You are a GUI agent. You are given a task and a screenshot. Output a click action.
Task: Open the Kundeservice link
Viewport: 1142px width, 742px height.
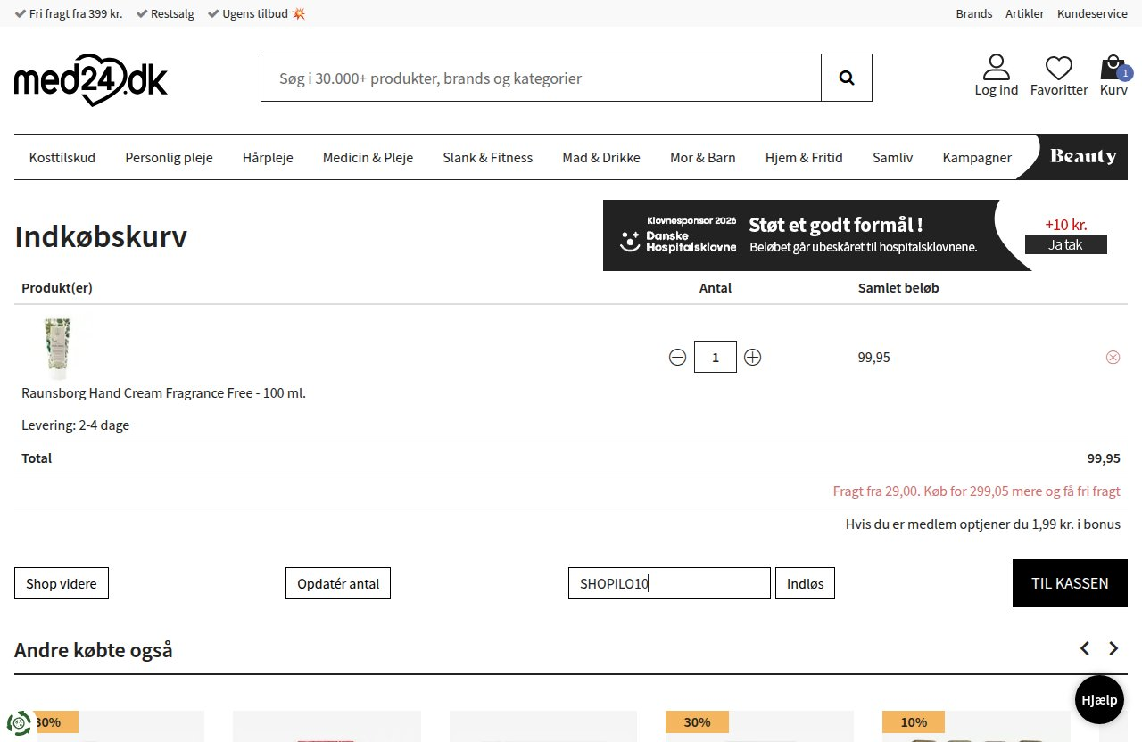point(1093,13)
